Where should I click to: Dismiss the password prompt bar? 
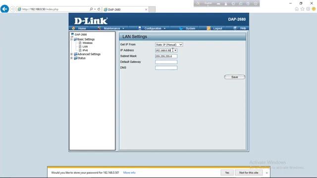pyautogui.click(x=266, y=173)
